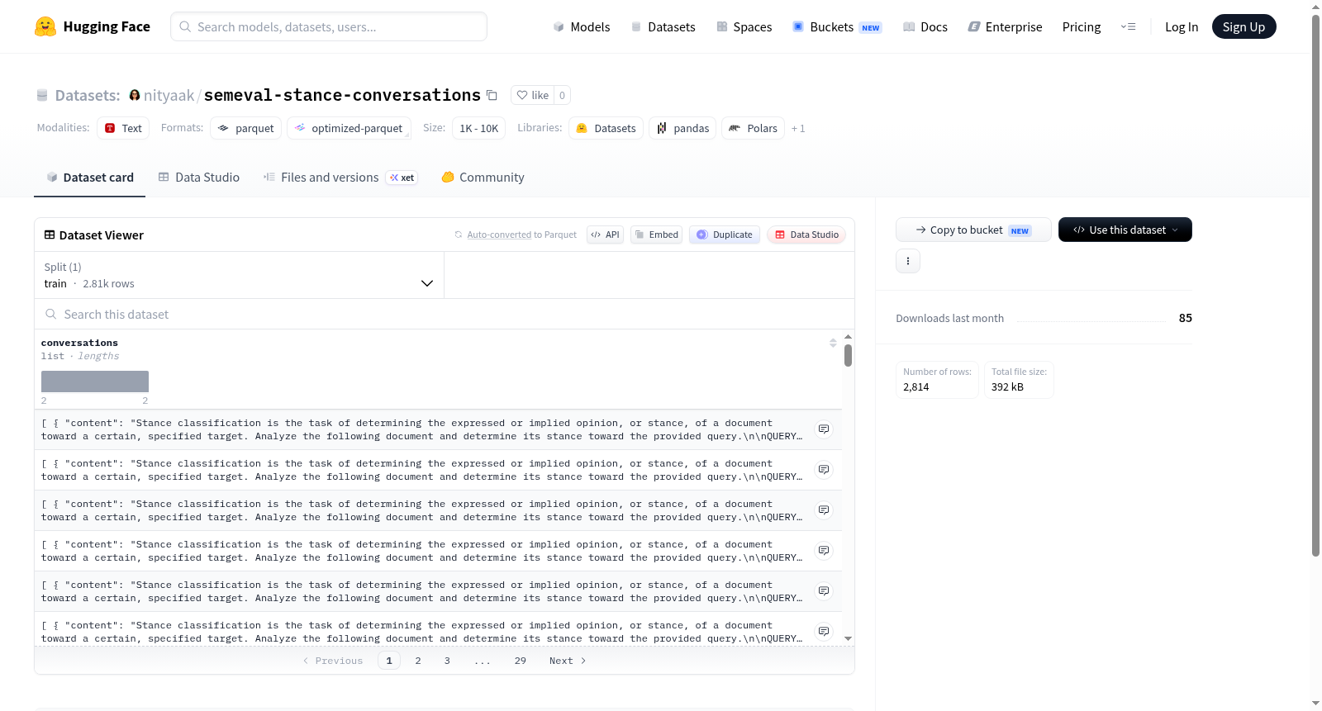Jump to page 29 of the dataset
Image resolution: width=1322 pixels, height=711 pixels.
[x=521, y=661]
